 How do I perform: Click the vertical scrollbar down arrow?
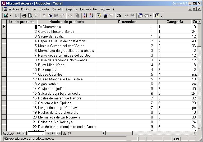tap(199, 129)
